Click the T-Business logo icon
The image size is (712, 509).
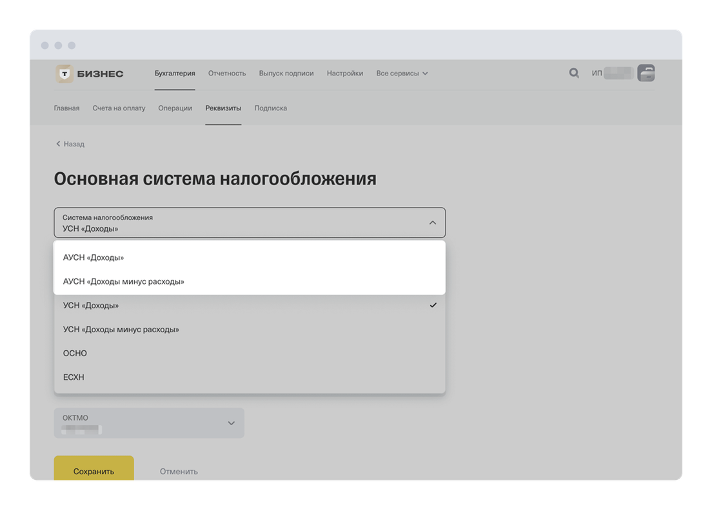tap(64, 74)
